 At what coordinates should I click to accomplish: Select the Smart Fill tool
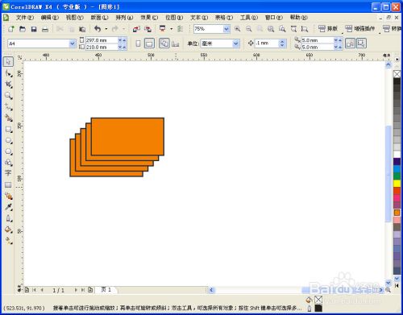pos(9,118)
